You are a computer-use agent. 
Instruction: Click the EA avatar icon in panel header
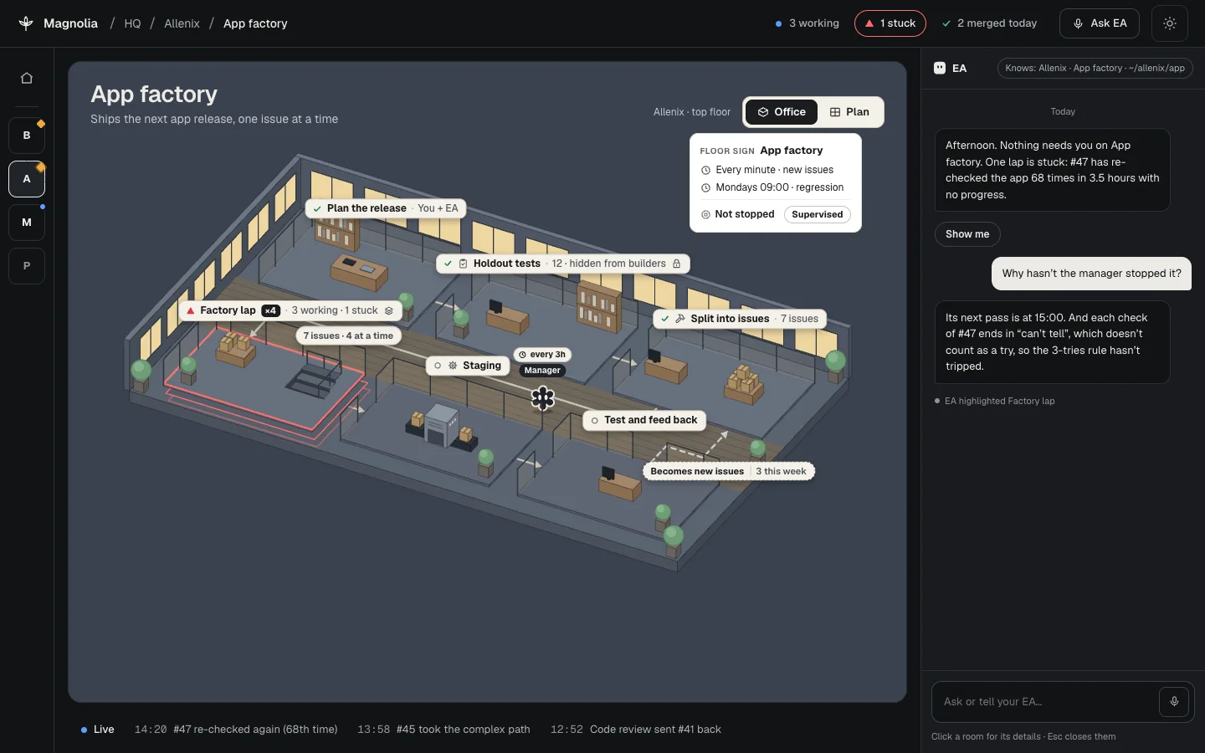(x=940, y=68)
